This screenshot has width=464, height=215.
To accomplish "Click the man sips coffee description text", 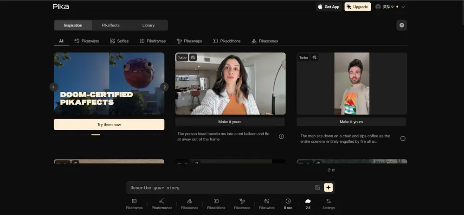I will 345,139.
